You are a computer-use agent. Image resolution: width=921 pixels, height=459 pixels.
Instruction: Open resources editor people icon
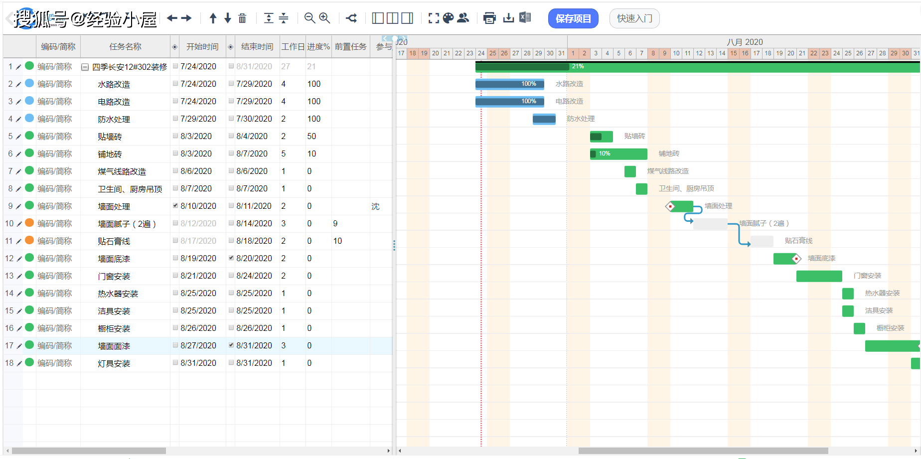coord(463,18)
